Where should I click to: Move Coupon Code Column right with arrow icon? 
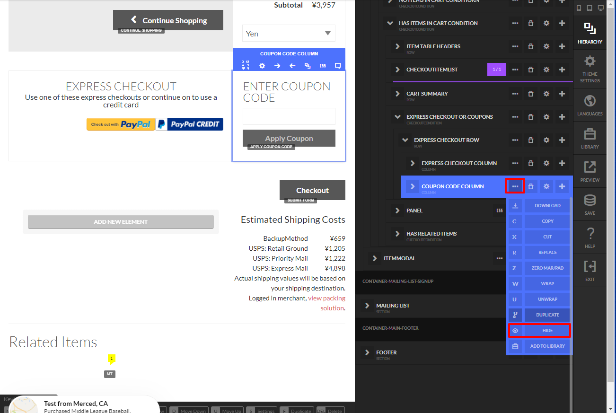click(277, 66)
